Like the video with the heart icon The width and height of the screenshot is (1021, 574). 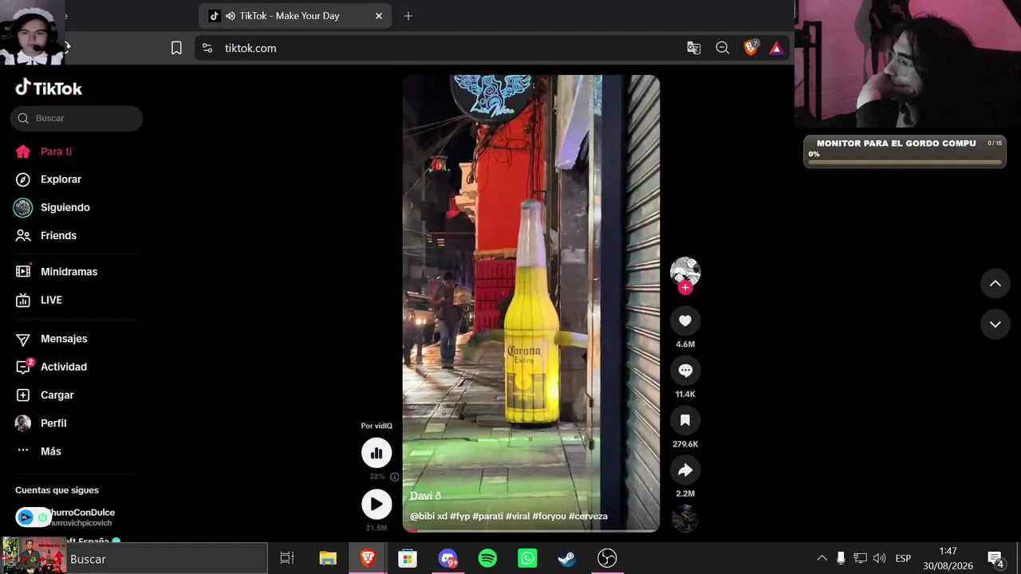pos(685,320)
